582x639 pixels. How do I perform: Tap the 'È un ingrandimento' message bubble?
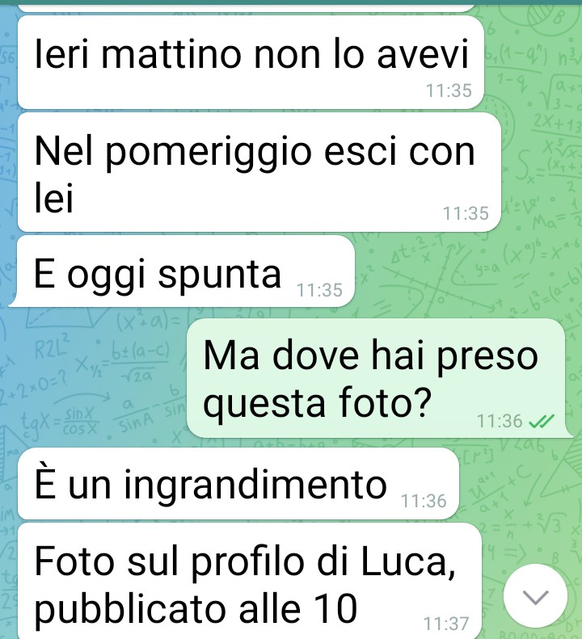tap(238, 483)
